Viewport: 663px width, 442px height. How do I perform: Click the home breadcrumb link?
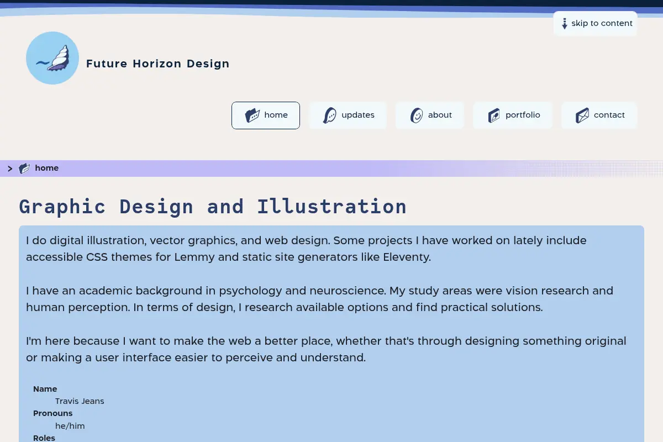point(46,168)
